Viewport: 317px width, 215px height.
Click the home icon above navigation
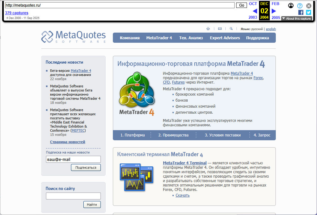[x=208, y=29]
